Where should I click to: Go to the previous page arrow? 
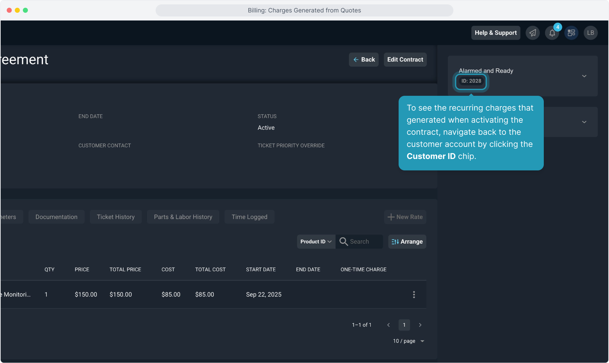[x=389, y=325]
